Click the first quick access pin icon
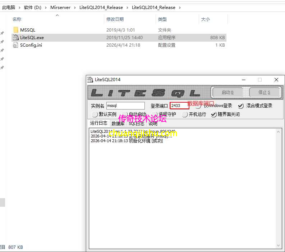The width and height of the screenshot is (285, 252). tap(2, 33)
